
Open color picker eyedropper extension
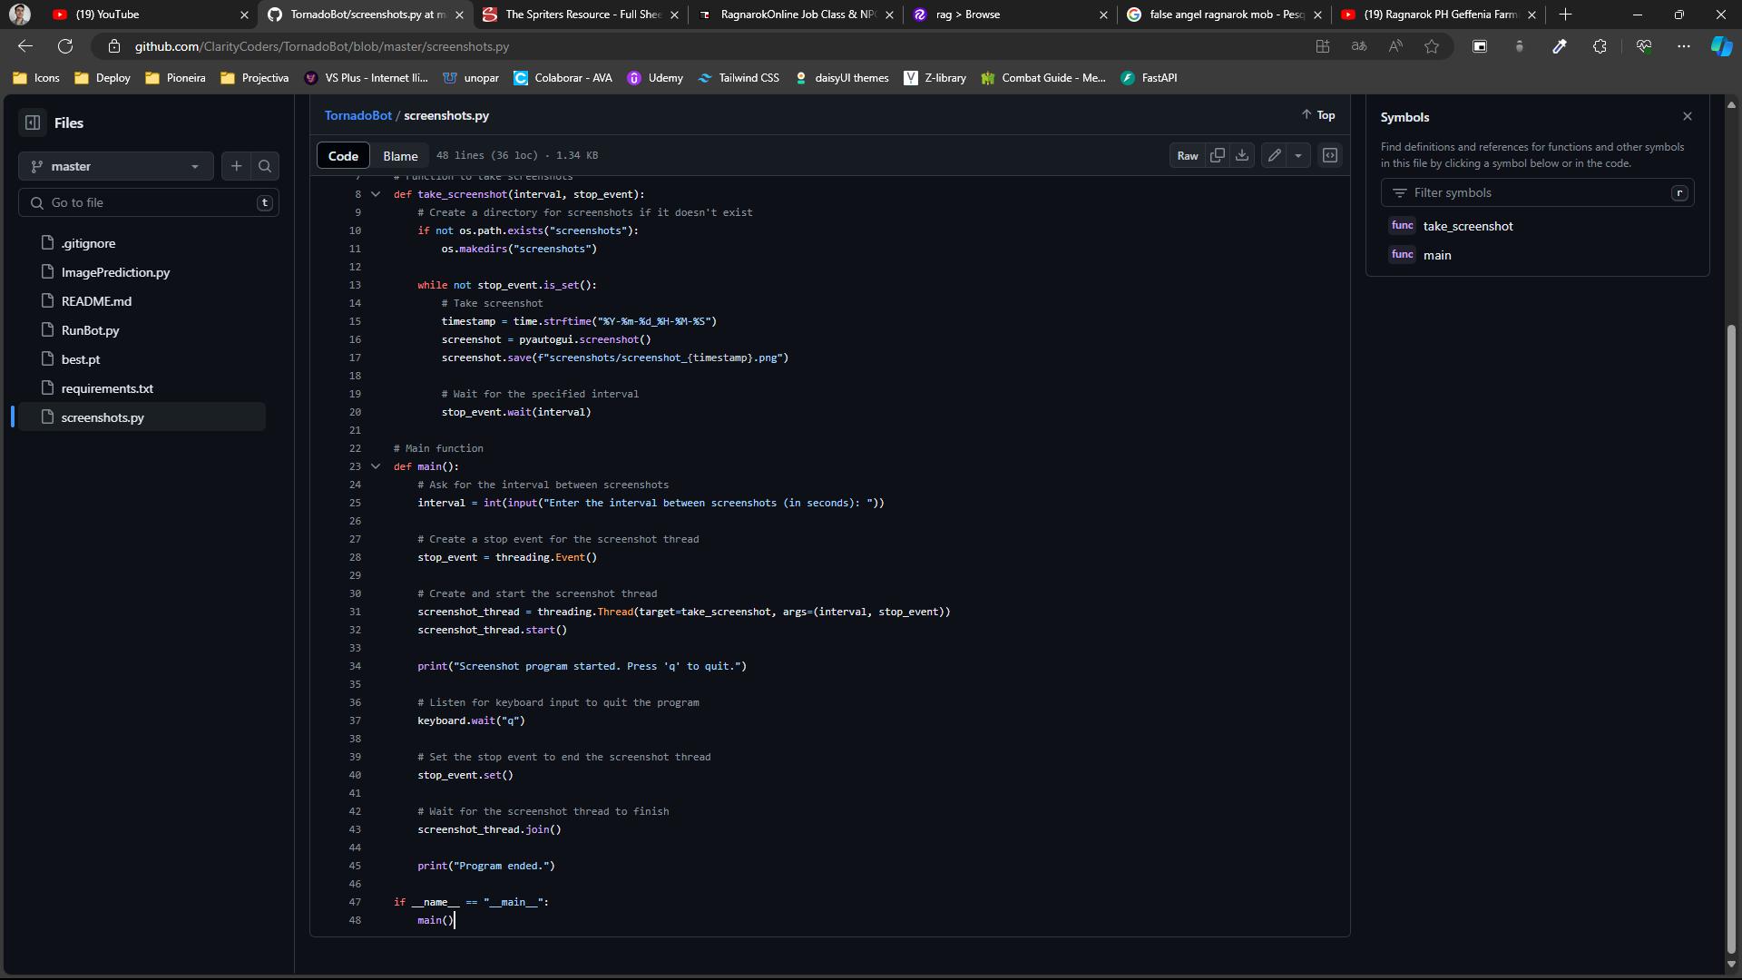click(x=1560, y=46)
